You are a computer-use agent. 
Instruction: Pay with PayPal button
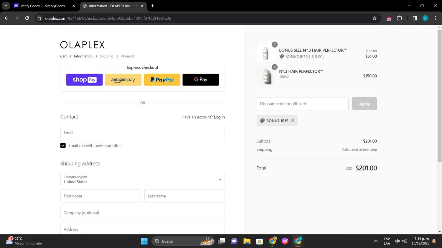[x=162, y=80]
